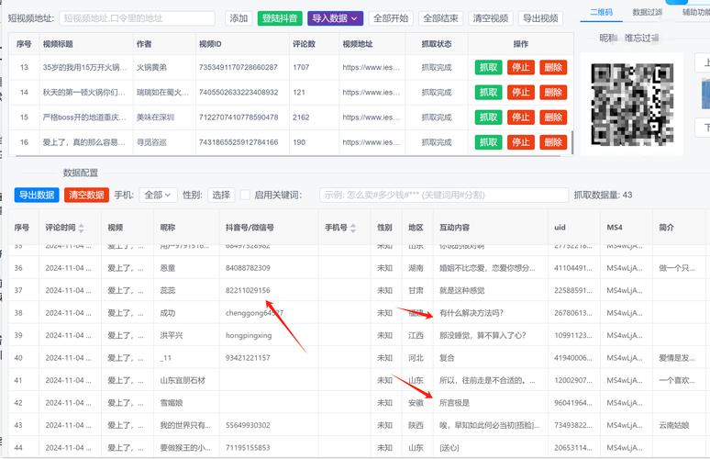Click the blue 导出数据 button
710x459 pixels.
tap(37, 195)
